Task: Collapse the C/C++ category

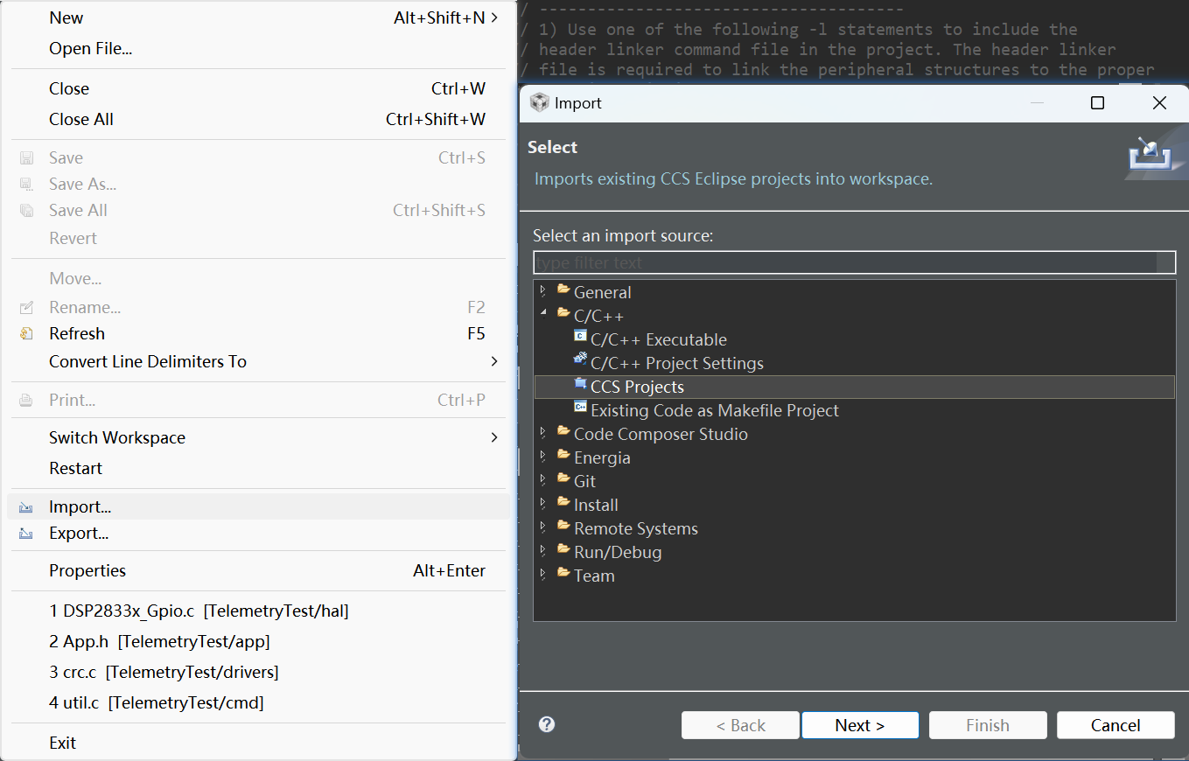Action: click(x=543, y=314)
